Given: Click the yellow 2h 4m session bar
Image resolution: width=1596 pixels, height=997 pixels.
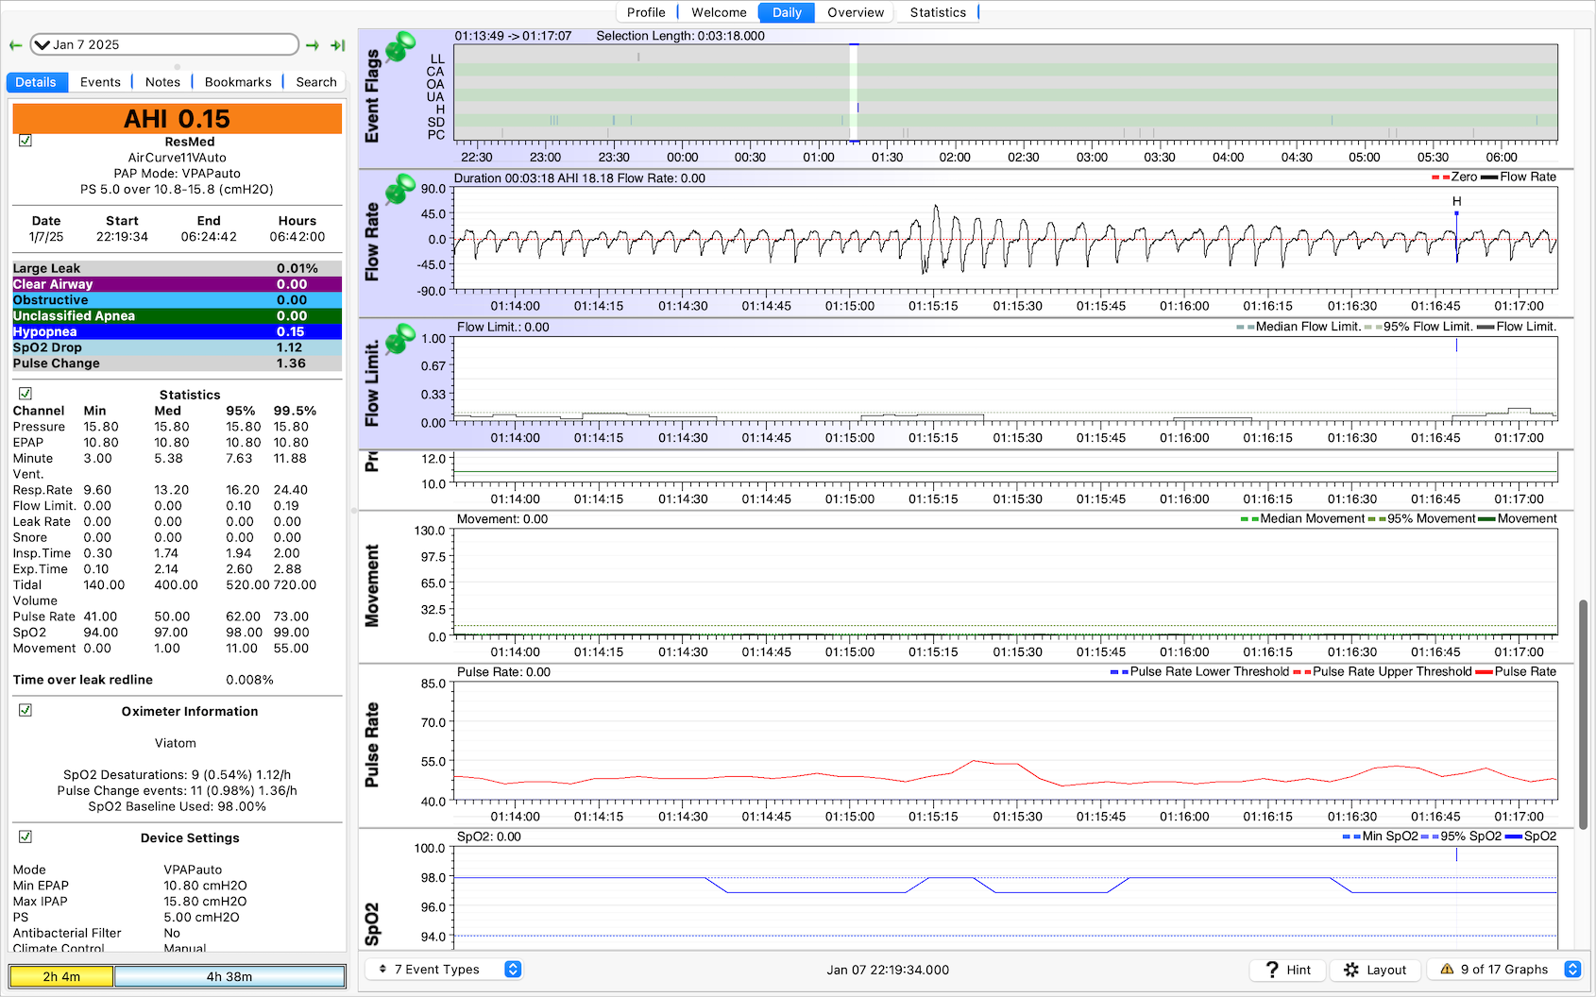Looking at the screenshot, I should [61, 976].
